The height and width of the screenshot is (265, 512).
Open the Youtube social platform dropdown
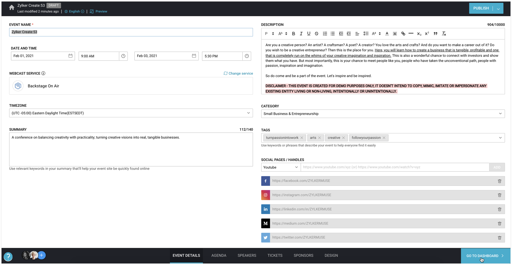tap(281, 167)
